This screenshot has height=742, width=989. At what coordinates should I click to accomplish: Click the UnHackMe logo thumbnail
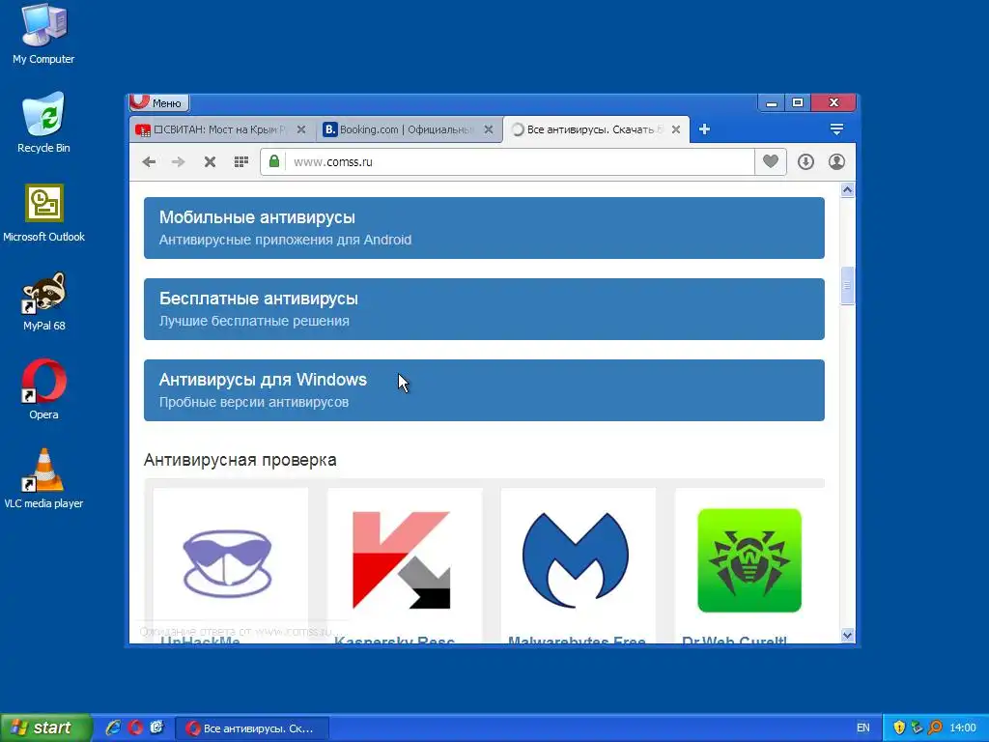point(228,563)
